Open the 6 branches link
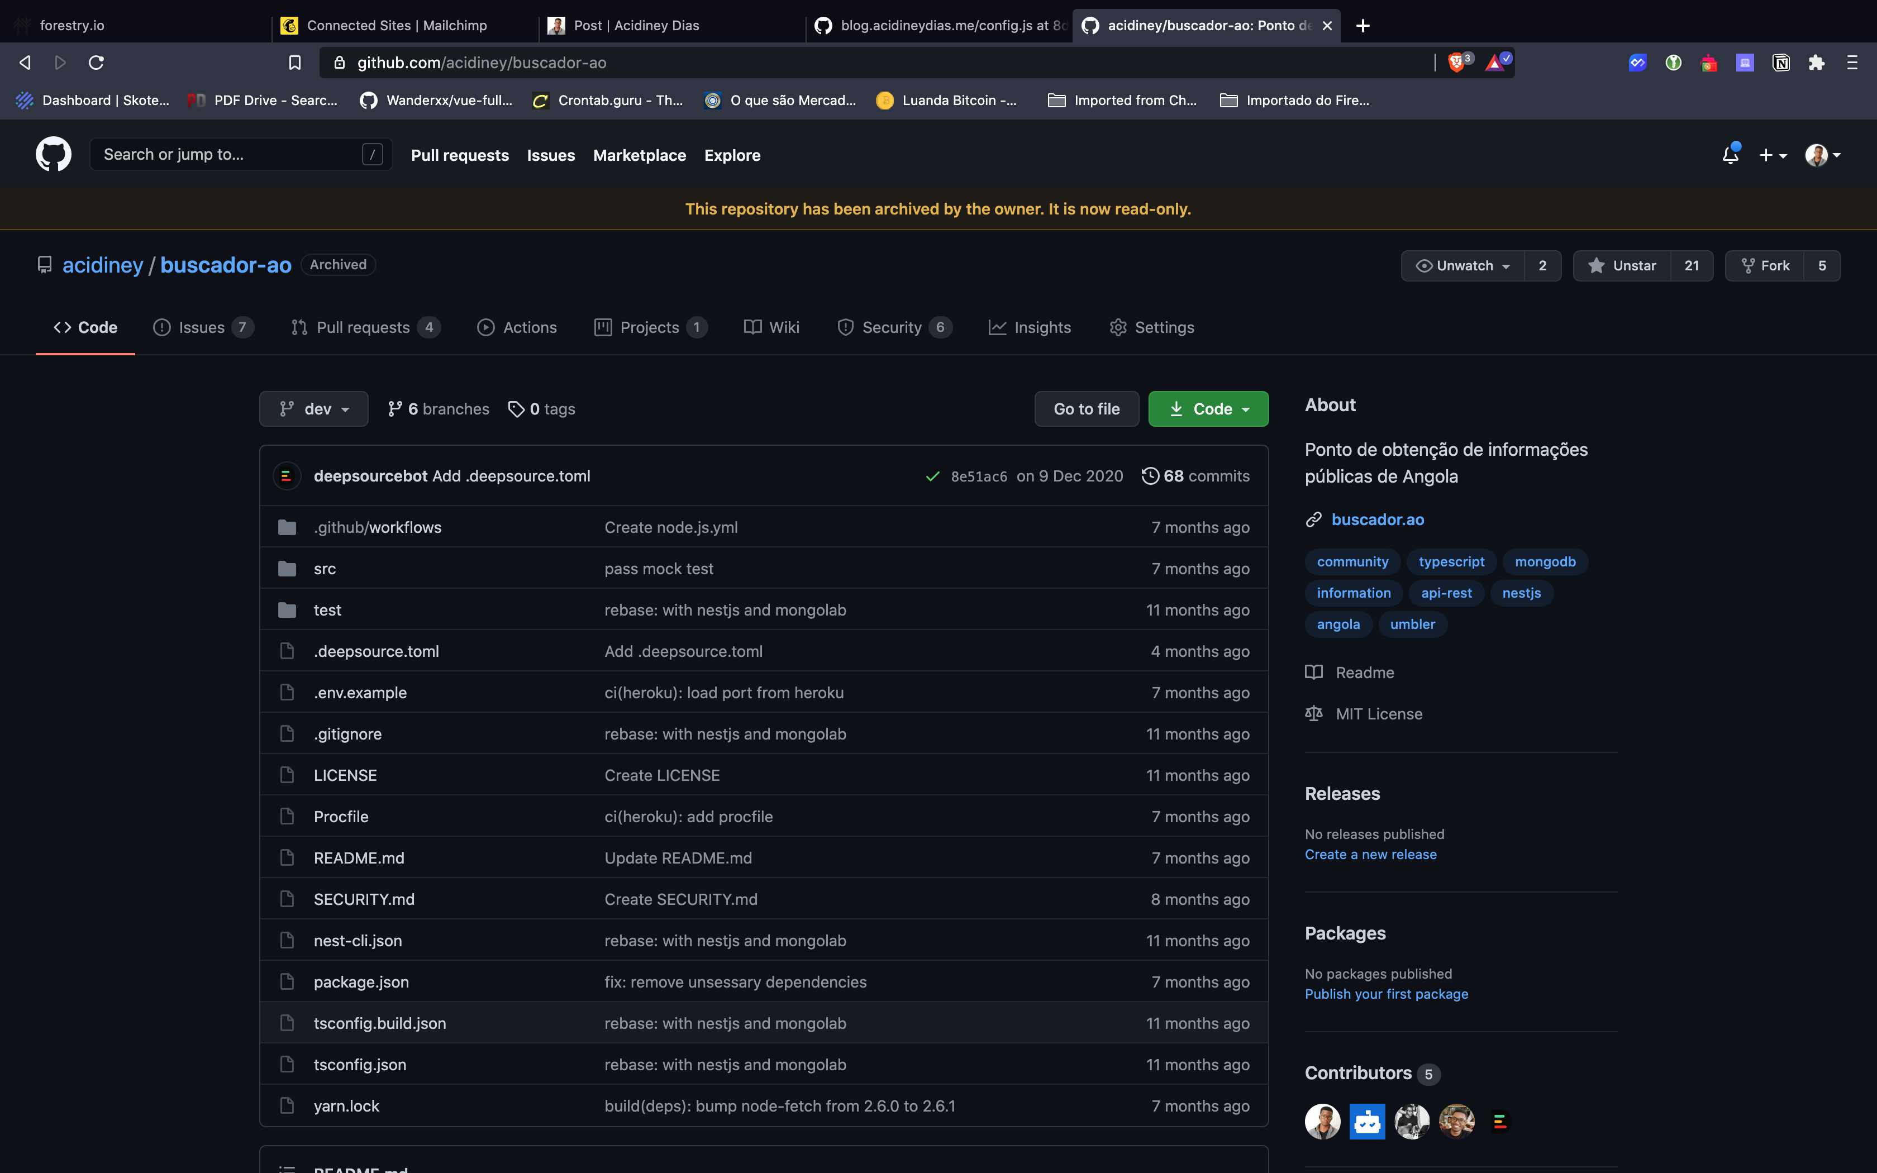This screenshot has width=1877, height=1173. tap(438, 409)
